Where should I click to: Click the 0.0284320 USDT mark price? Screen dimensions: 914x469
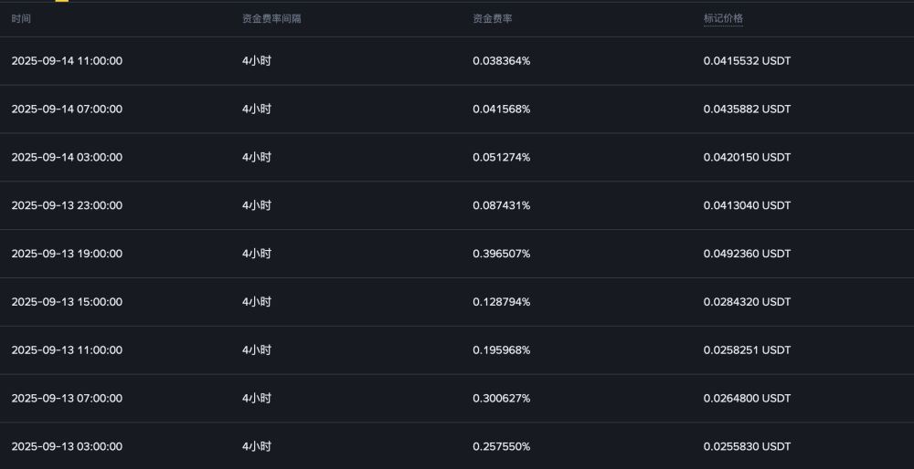coord(747,302)
